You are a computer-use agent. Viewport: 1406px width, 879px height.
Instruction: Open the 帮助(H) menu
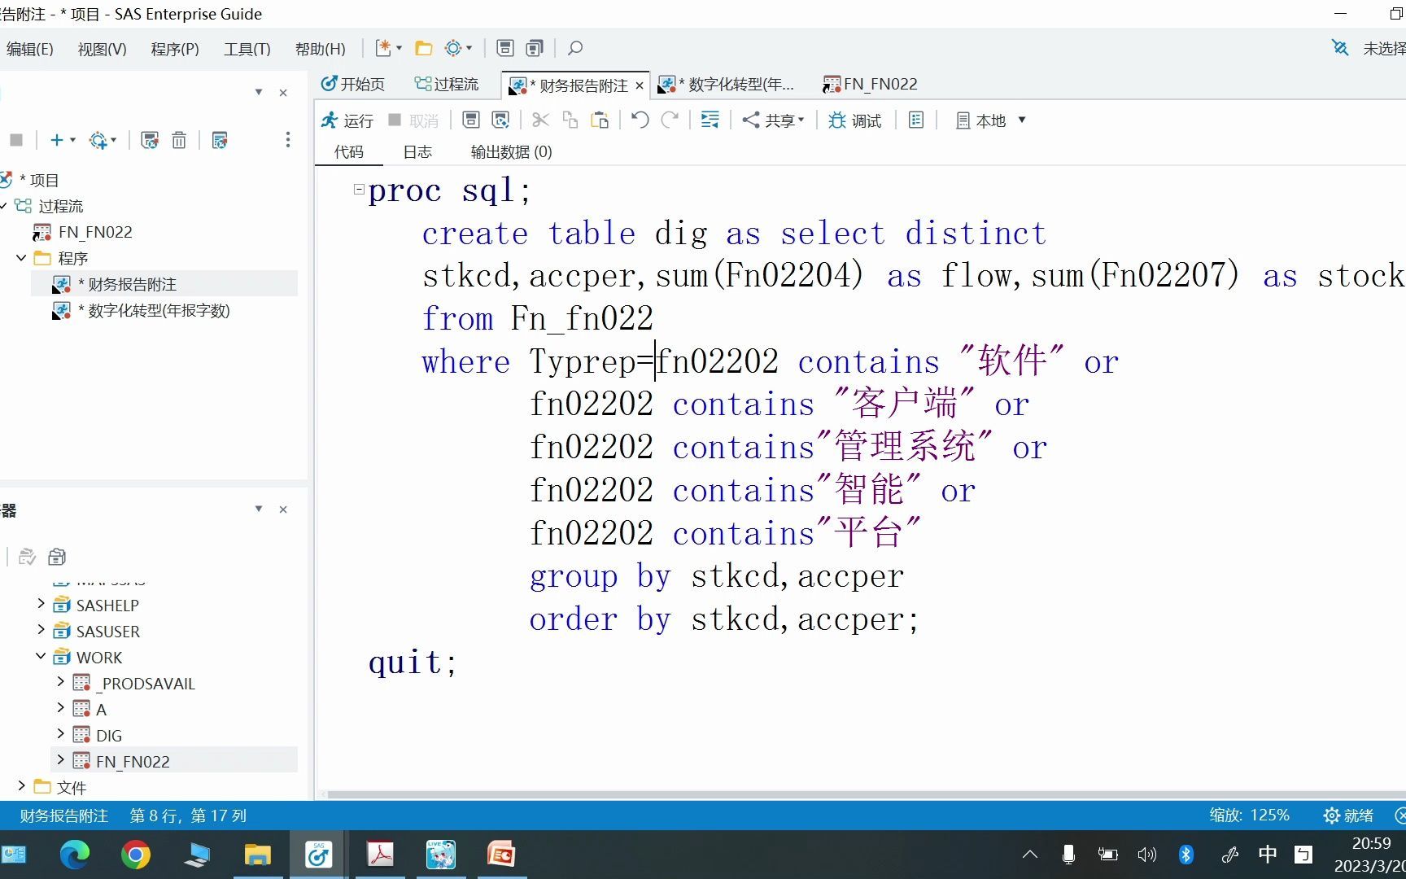click(x=321, y=49)
